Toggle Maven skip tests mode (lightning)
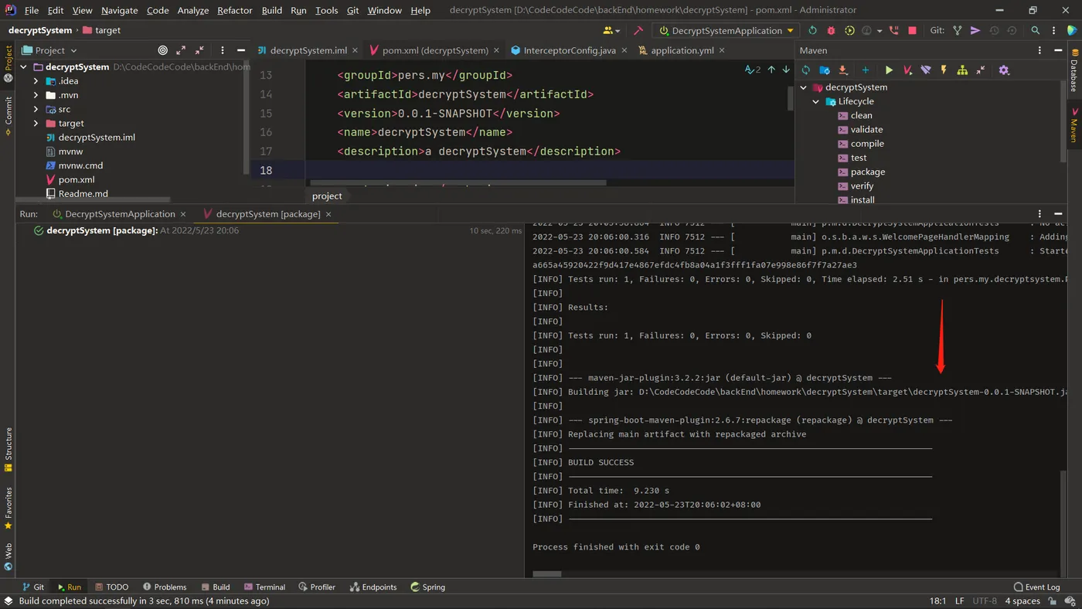The height and width of the screenshot is (609, 1082). pyautogui.click(x=944, y=70)
